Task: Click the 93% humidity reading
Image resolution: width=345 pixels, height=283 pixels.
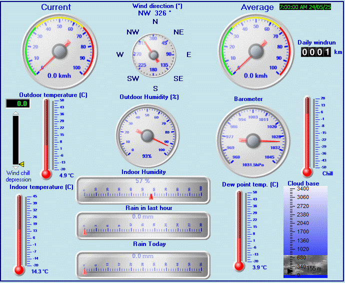Action: (147, 156)
